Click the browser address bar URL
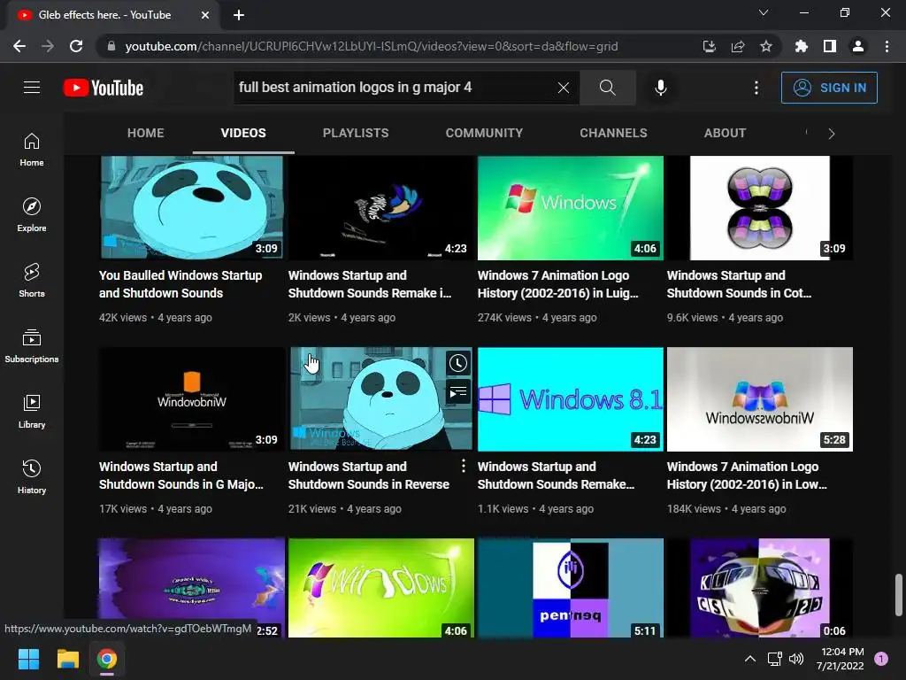 click(x=372, y=46)
